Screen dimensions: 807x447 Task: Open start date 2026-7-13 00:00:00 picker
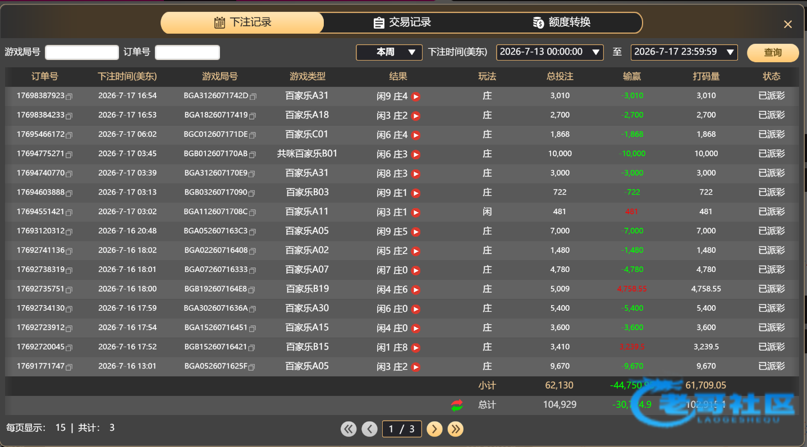click(550, 52)
